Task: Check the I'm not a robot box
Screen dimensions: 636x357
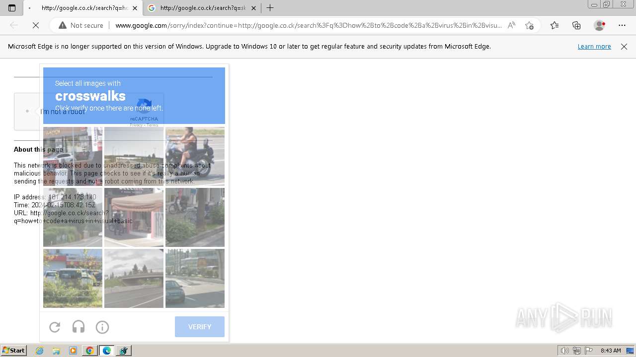Action: coord(27,111)
